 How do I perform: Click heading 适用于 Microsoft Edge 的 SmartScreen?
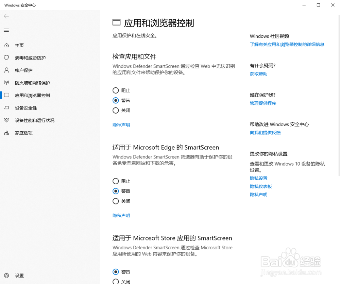pos(166,148)
